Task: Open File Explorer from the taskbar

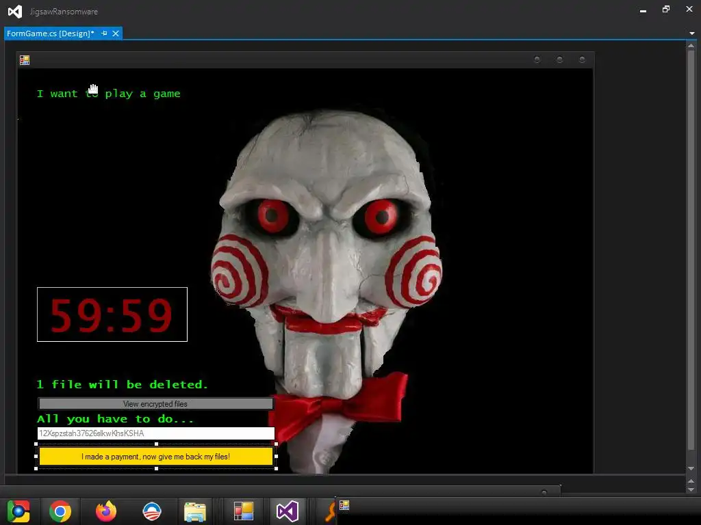Action: point(195,512)
